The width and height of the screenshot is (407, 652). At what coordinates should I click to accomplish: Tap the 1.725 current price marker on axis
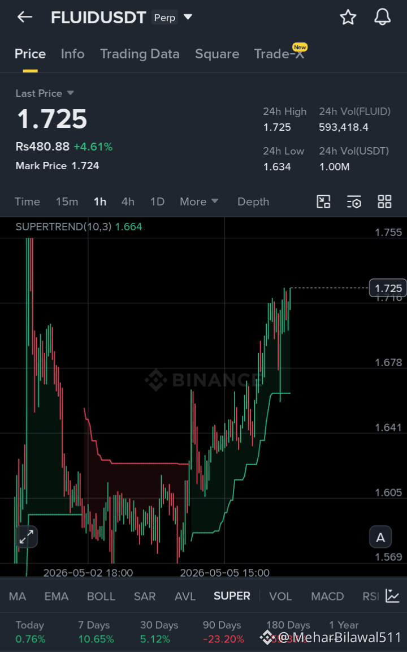pos(388,288)
